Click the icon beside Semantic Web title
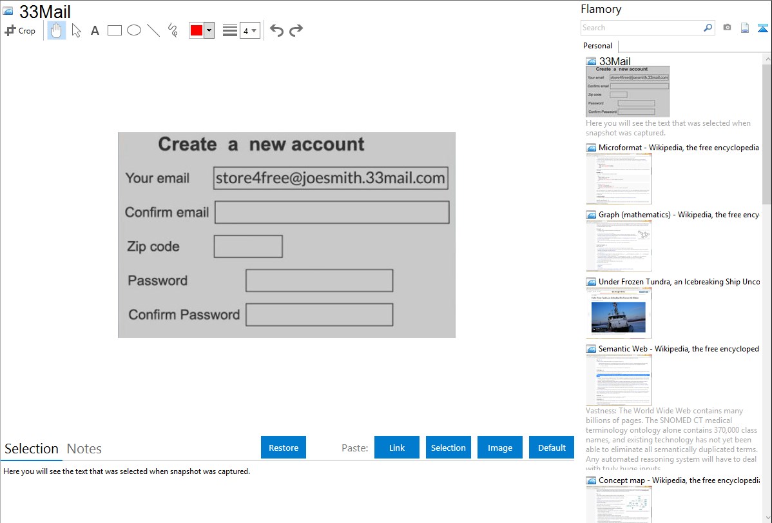 tap(592, 349)
